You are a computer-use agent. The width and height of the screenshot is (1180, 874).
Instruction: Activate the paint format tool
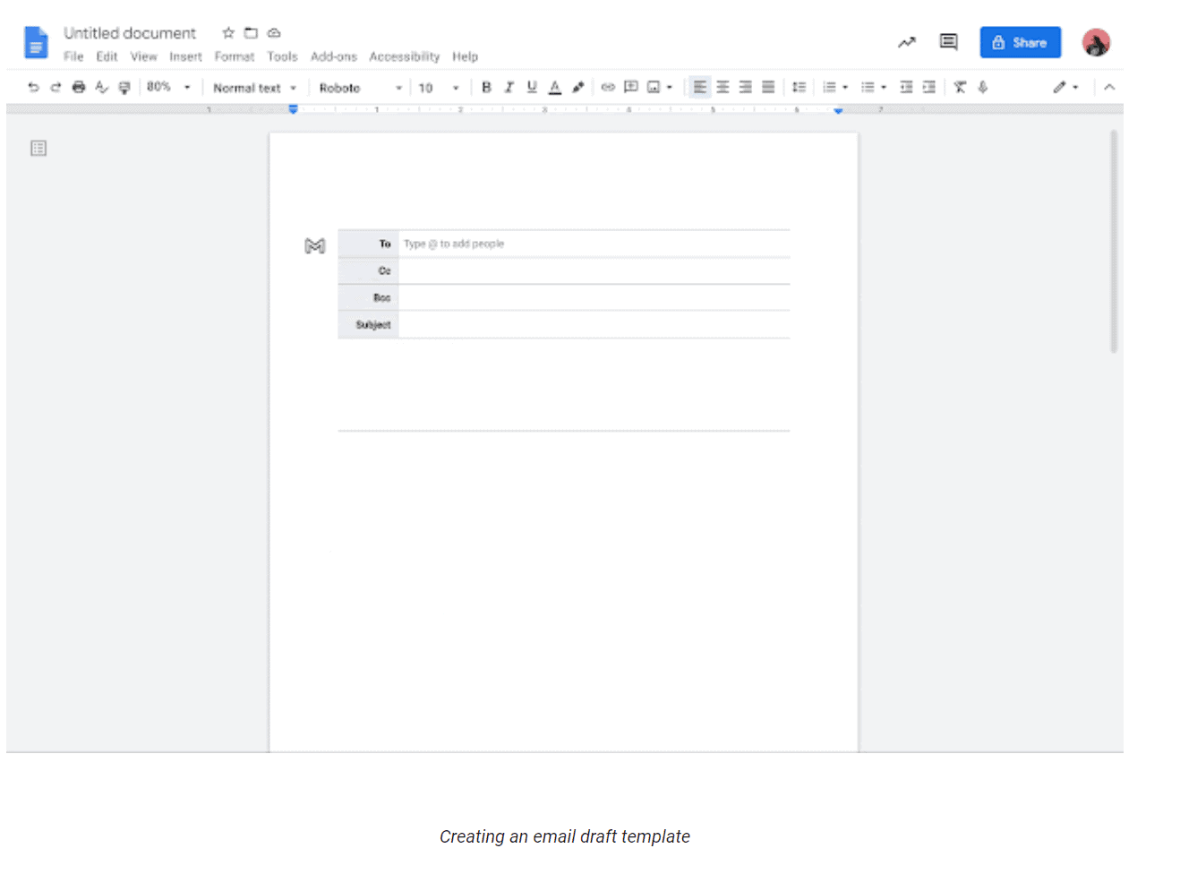click(x=124, y=88)
